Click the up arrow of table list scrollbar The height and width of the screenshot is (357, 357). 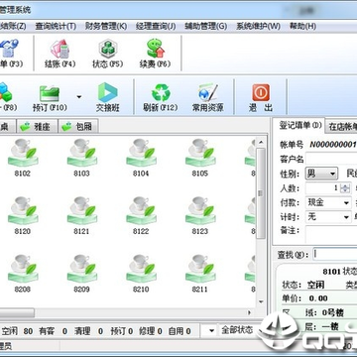tap(261, 143)
